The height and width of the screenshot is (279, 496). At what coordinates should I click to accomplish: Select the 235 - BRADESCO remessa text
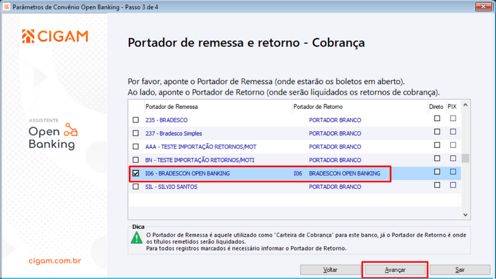coord(166,120)
